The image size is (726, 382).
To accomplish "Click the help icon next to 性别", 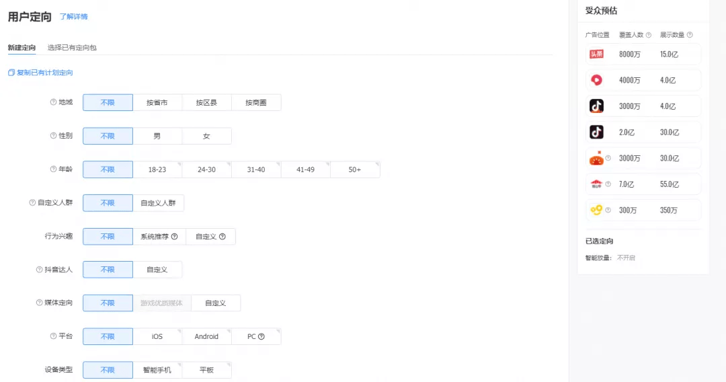I will coord(53,136).
